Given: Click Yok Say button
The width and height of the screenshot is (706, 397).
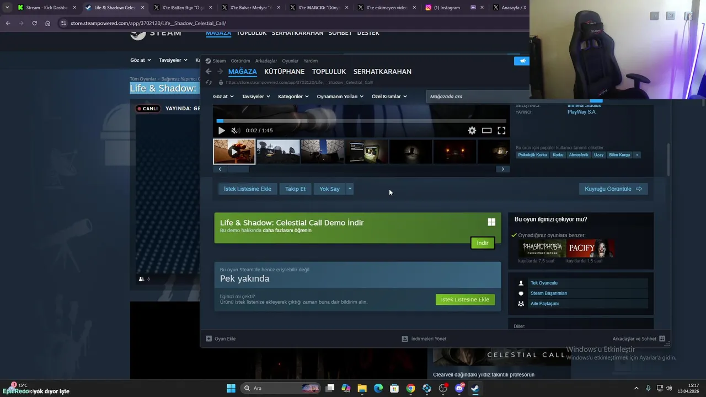Looking at the screenshot, I should pyautogui.click(x=329, y=189).
